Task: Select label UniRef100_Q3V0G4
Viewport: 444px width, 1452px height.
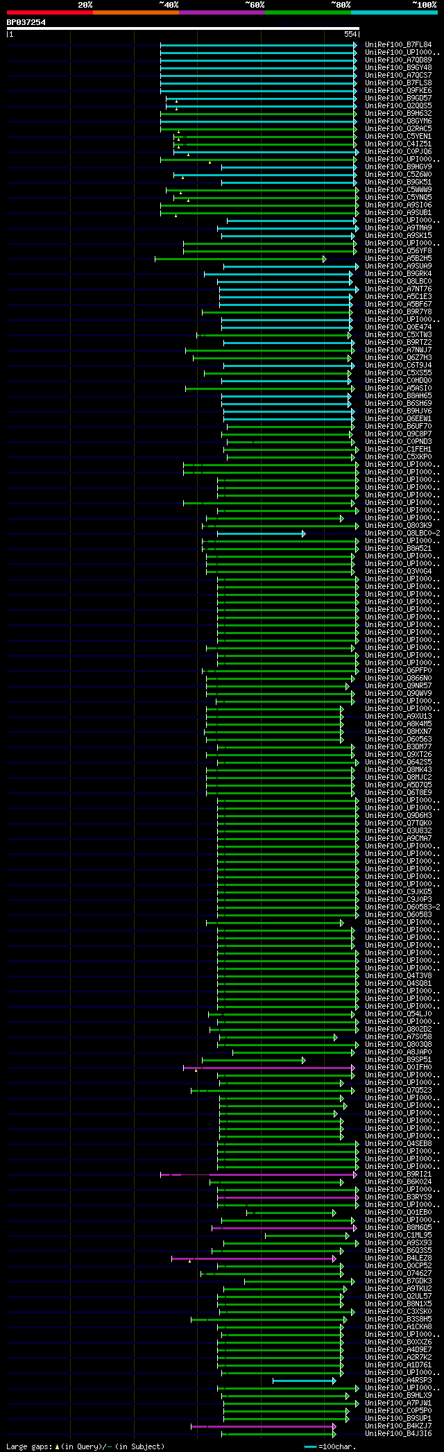Action: (x=398, y=572)
